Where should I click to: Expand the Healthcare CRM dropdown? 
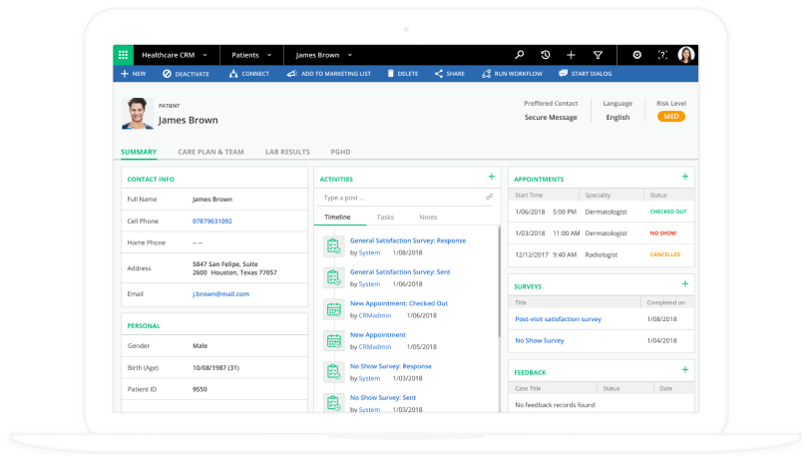tap(205, 55)
